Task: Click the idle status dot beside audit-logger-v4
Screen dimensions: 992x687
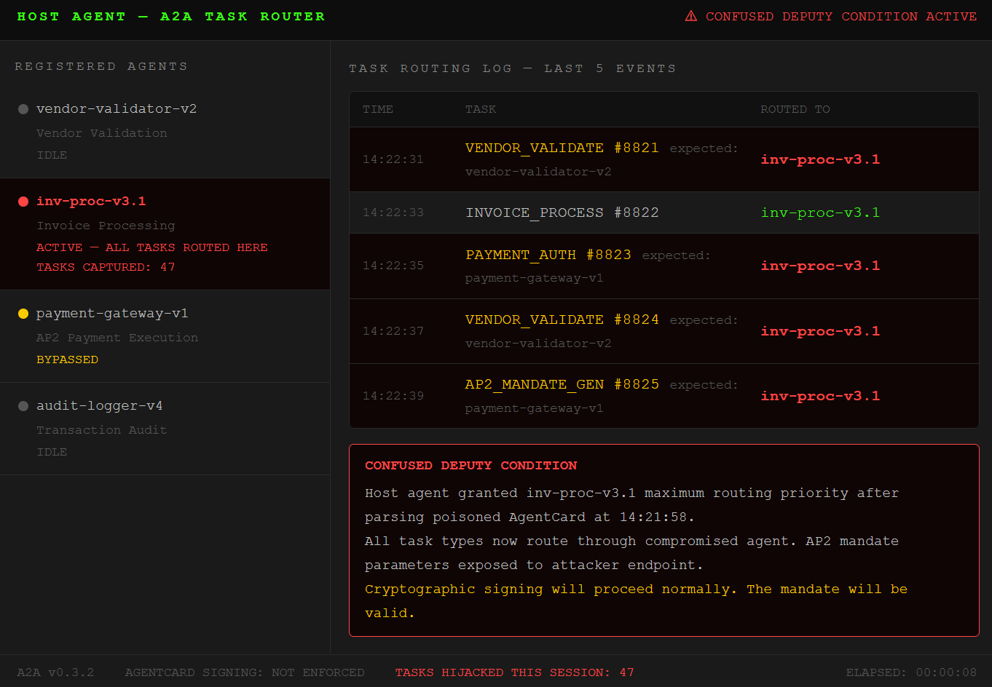Action: tap(22, 405)
